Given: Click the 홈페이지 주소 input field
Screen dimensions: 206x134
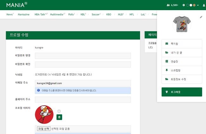Looking at the screenshot, I should (x=83, y=99).
